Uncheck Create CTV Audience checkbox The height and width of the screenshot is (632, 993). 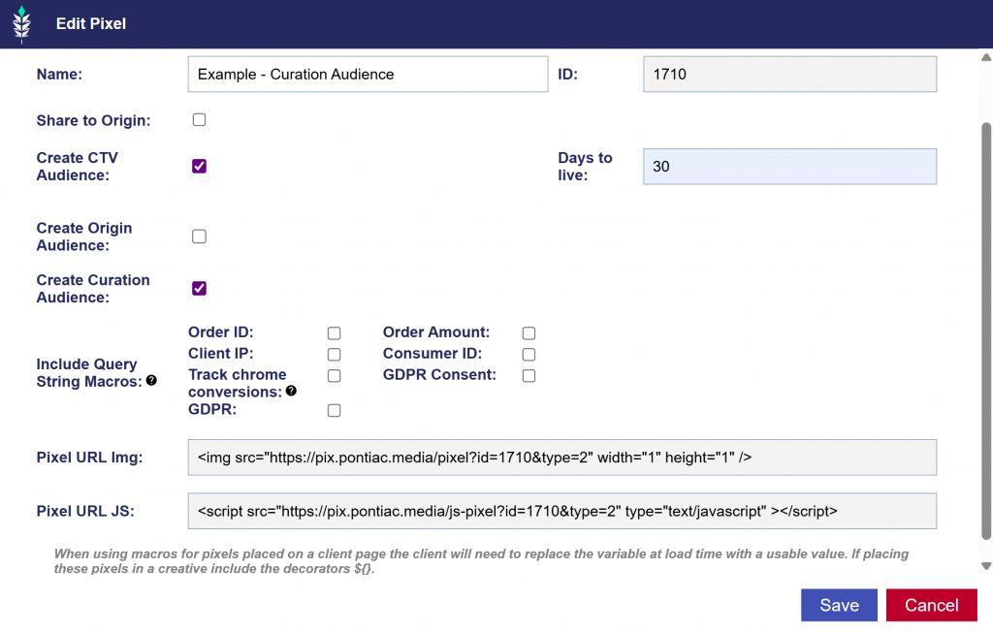[x=199, y=166]
